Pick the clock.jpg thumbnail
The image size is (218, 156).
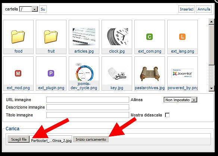[x=117, y=37]
